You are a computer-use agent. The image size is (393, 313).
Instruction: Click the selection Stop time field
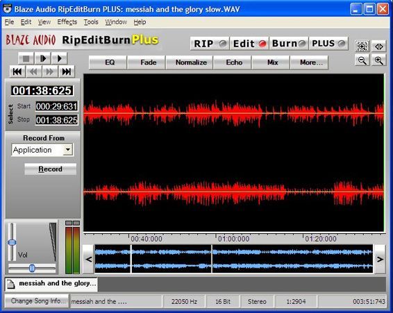[x=56, y=120]
